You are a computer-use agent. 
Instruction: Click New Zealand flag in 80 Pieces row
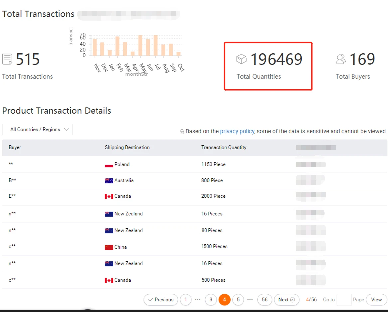click(x=109, y=231)
